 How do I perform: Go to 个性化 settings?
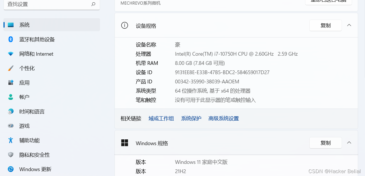pyautogui.click(x=52, y=68)
